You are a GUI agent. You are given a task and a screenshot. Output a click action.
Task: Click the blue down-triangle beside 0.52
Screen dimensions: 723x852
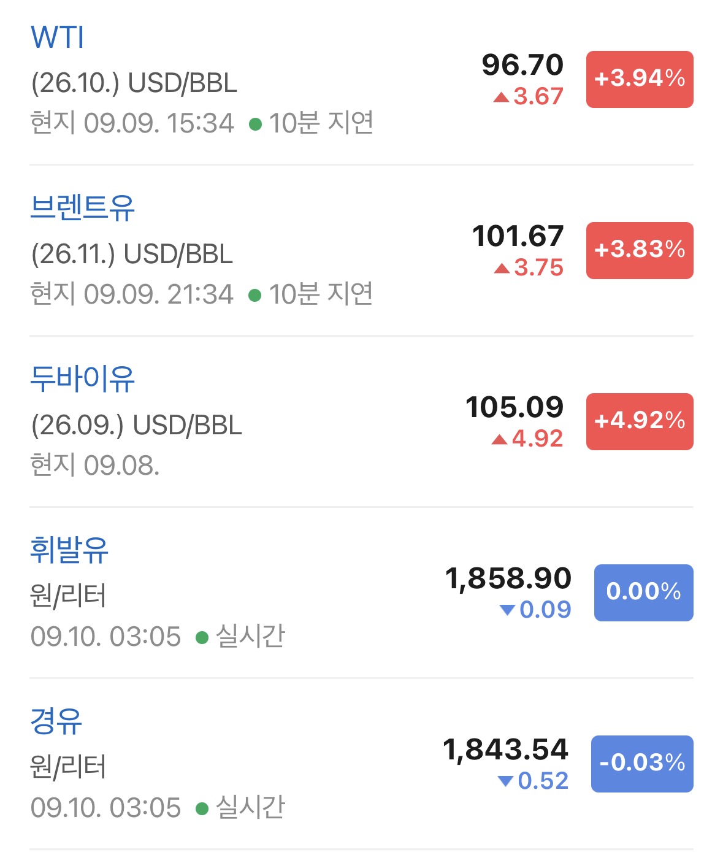[x=505, y=781]
